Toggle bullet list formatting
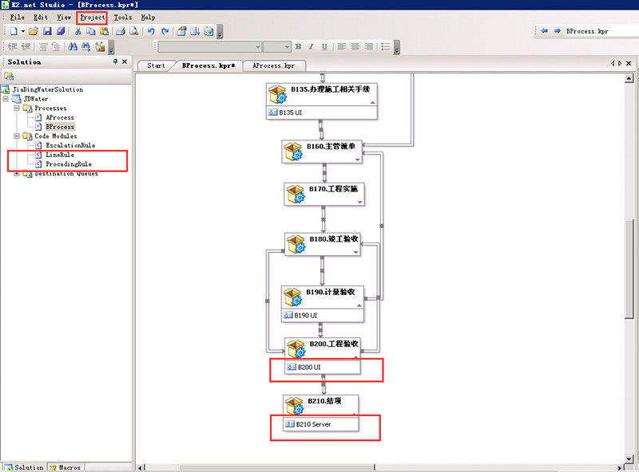This screenshot has width=639, height=472. 386,46
